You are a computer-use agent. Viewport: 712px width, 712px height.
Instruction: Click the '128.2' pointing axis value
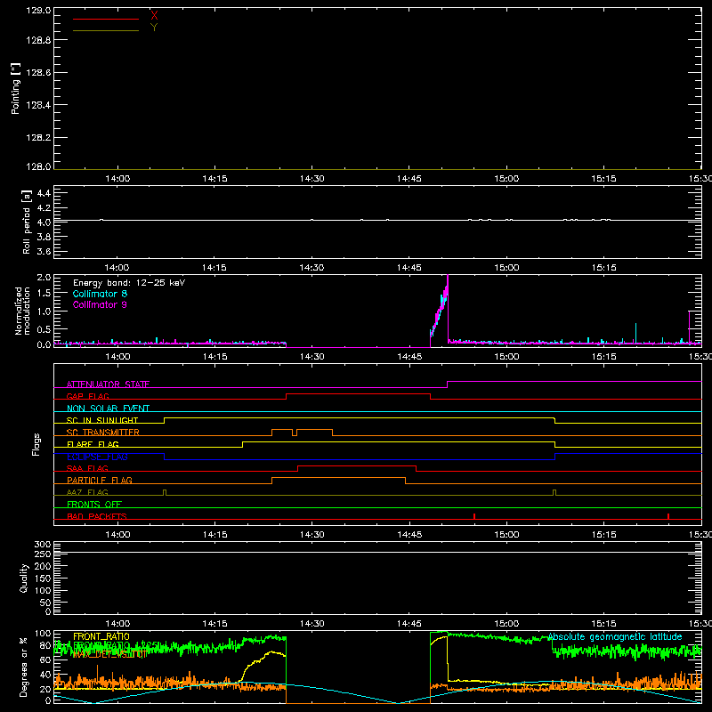38,138
